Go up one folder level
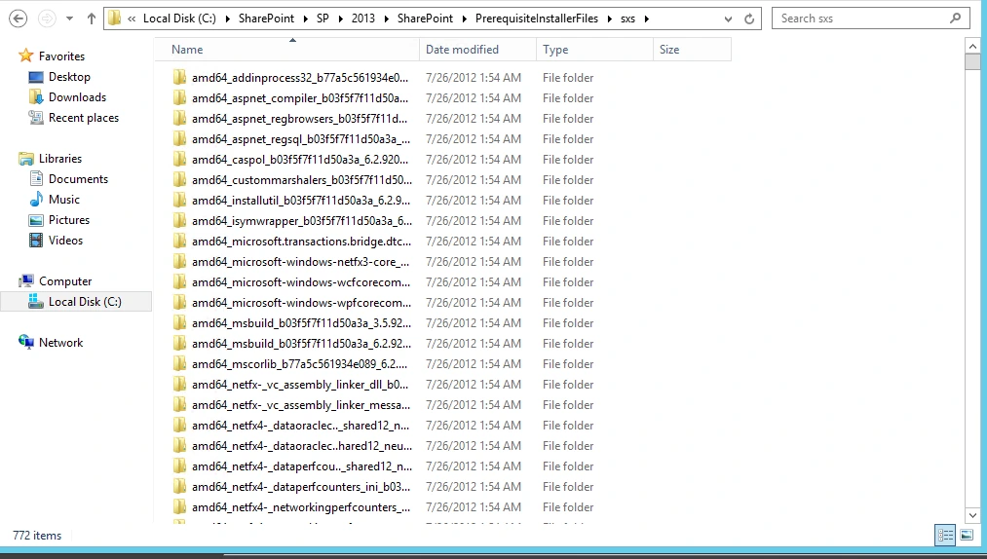Viewport: 987px width, 559px height. [x=92, y=19]
